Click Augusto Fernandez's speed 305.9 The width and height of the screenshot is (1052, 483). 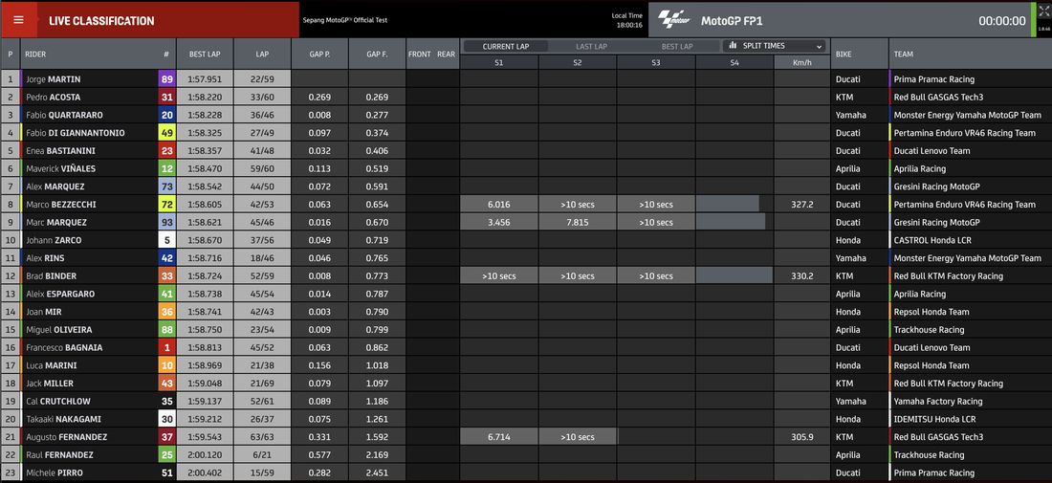[x=801, y=437]
